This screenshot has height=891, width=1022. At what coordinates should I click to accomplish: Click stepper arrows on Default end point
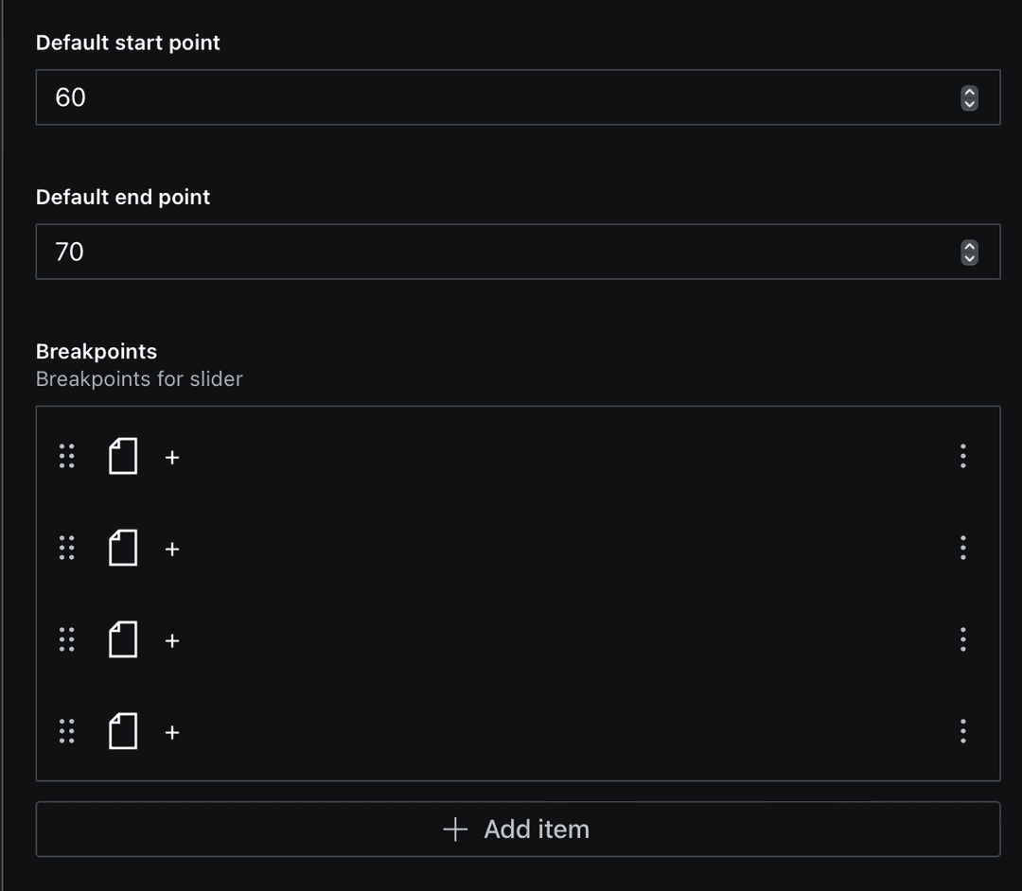tap(969, 253)
